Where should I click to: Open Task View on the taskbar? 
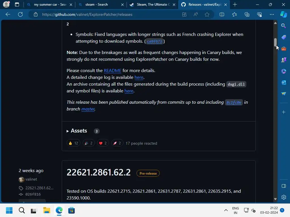coord(34,210)
